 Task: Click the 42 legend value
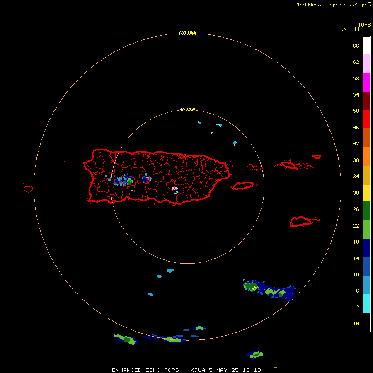356,143
